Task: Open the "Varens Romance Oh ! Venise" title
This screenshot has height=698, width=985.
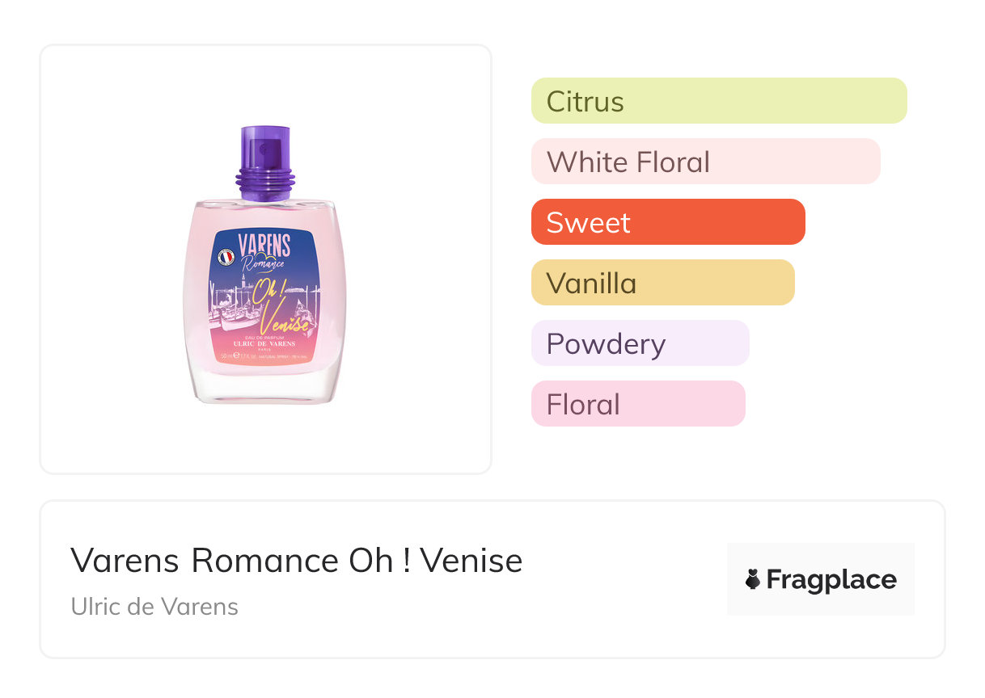Action: [297, 561]
